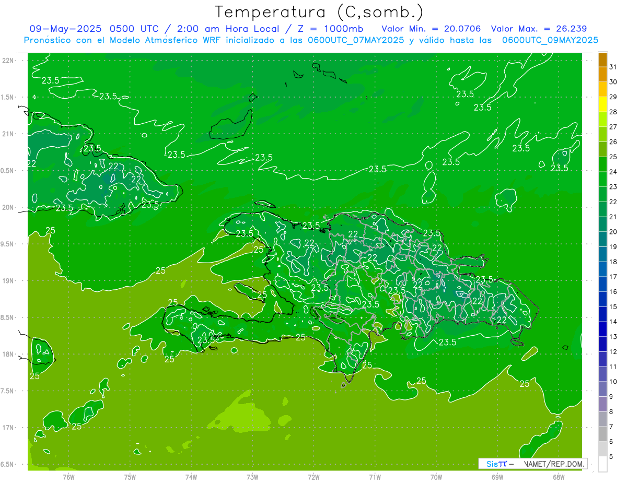Click the '11' label on the color scale
Screen dimensions: 627x484
point(613,367)
